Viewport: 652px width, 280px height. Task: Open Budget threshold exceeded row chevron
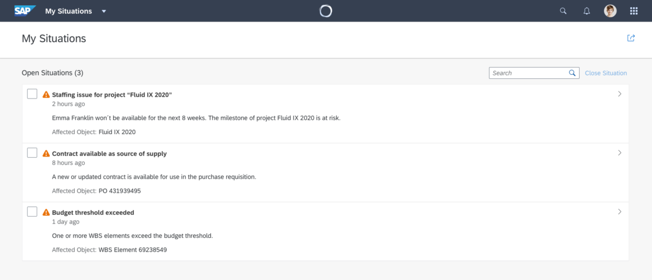tap(619, 211)
